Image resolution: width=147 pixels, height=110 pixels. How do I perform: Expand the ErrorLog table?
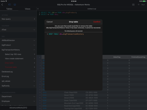point(18,77)
